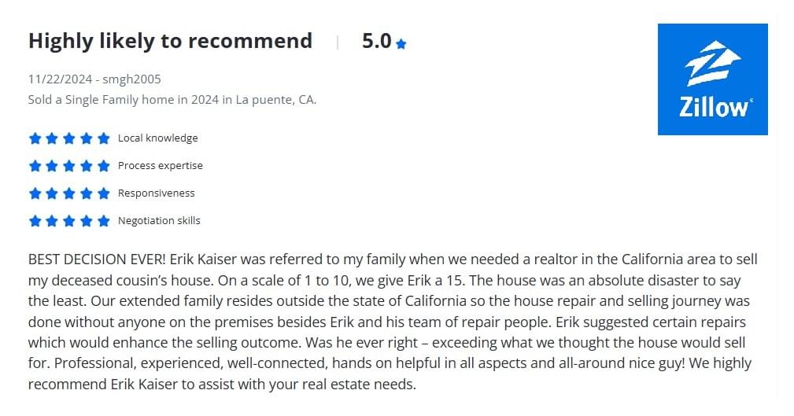Click the review date 11/22/2024

tap(61, 79)
